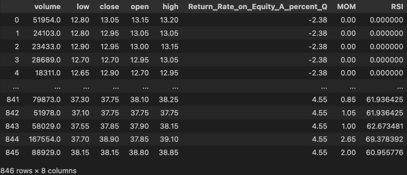
Task: Select volume cell 51954.0
Action: click(48, 19)
